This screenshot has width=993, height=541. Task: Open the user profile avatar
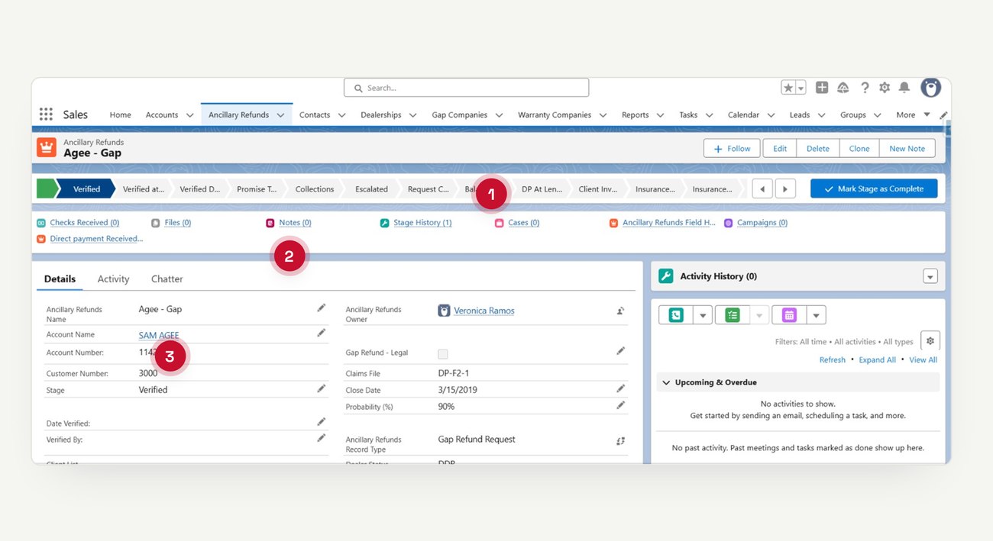(930, 88)
